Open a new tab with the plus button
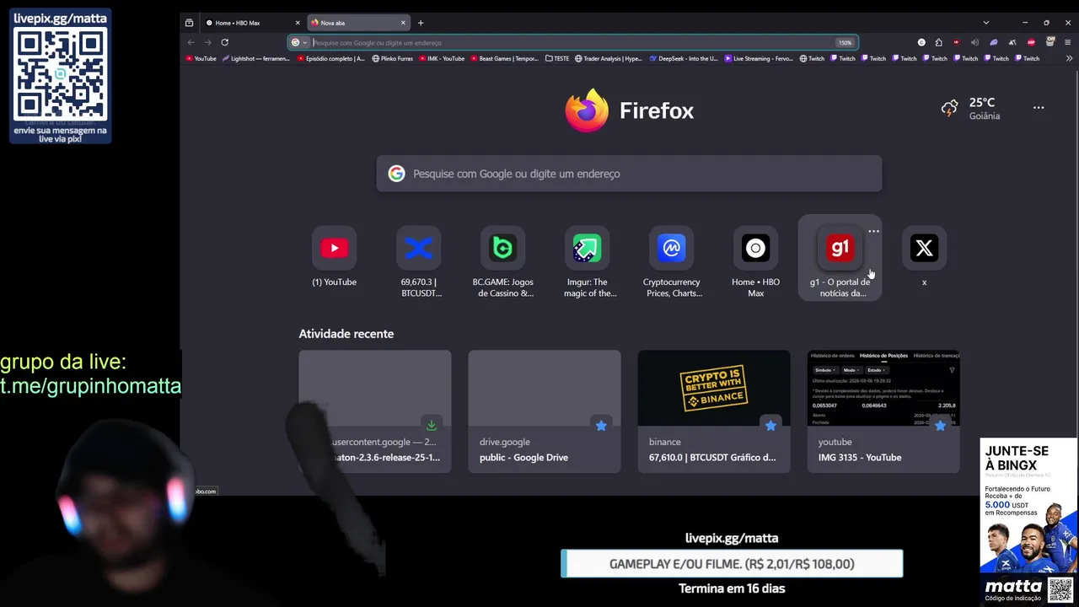 pyautogui.click(x=421, y=23)
